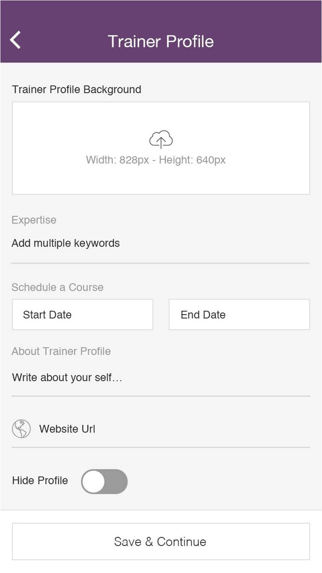The width and height of the screenshot is (322, 573).
Task: Click the gray track of Hide Profile switch
Action: pyautogui.click(x=117, y=481)
